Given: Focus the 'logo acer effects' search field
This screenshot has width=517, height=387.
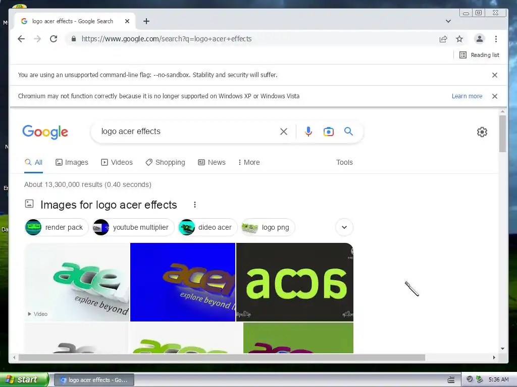Looking at the screenshot, I should pyautogui.click(x=188, y=132).
